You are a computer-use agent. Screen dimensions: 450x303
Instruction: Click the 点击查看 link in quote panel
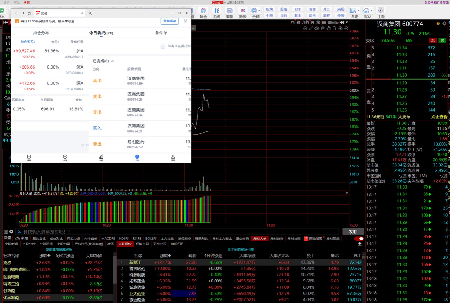point(439,117)
